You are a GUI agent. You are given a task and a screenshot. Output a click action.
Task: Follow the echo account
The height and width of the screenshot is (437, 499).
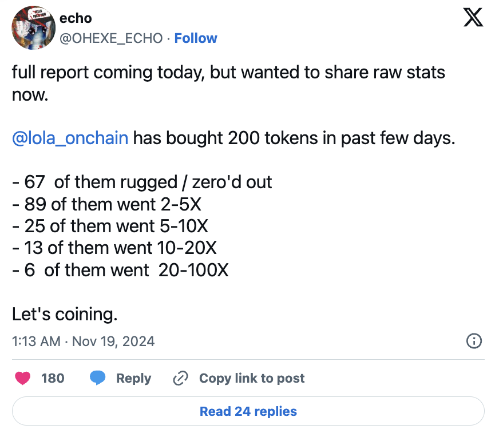coord(196,38)
